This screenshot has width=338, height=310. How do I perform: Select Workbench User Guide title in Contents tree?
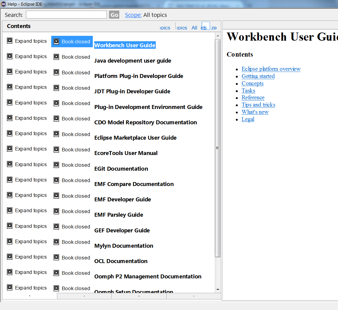click(x=125, y=45)
